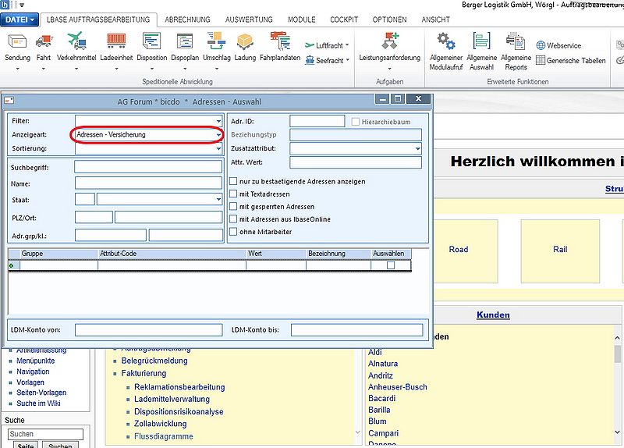Click the Suchbegriff input field

click(x=148, y=167)
